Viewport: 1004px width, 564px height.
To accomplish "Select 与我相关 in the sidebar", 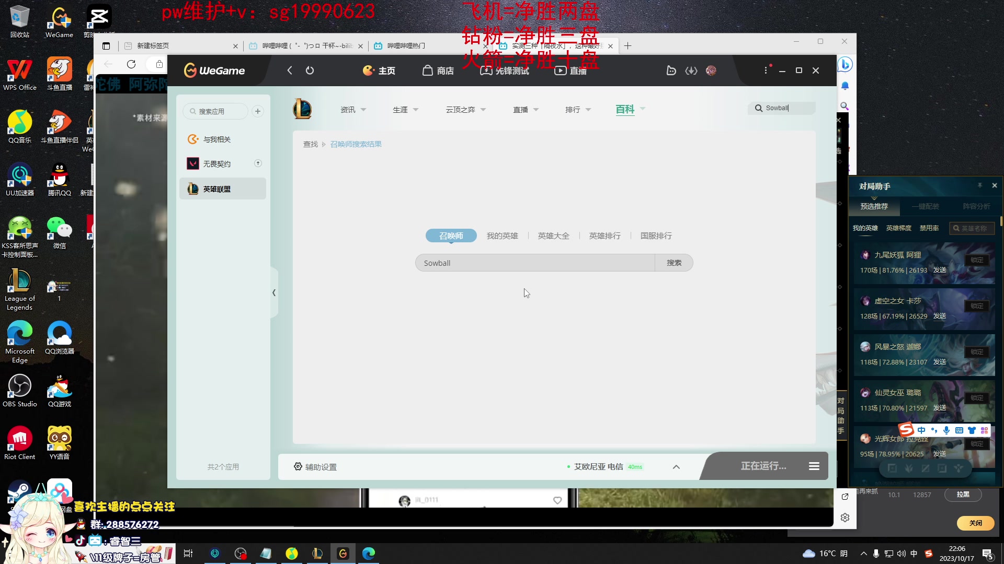I will tap(222, 139).
